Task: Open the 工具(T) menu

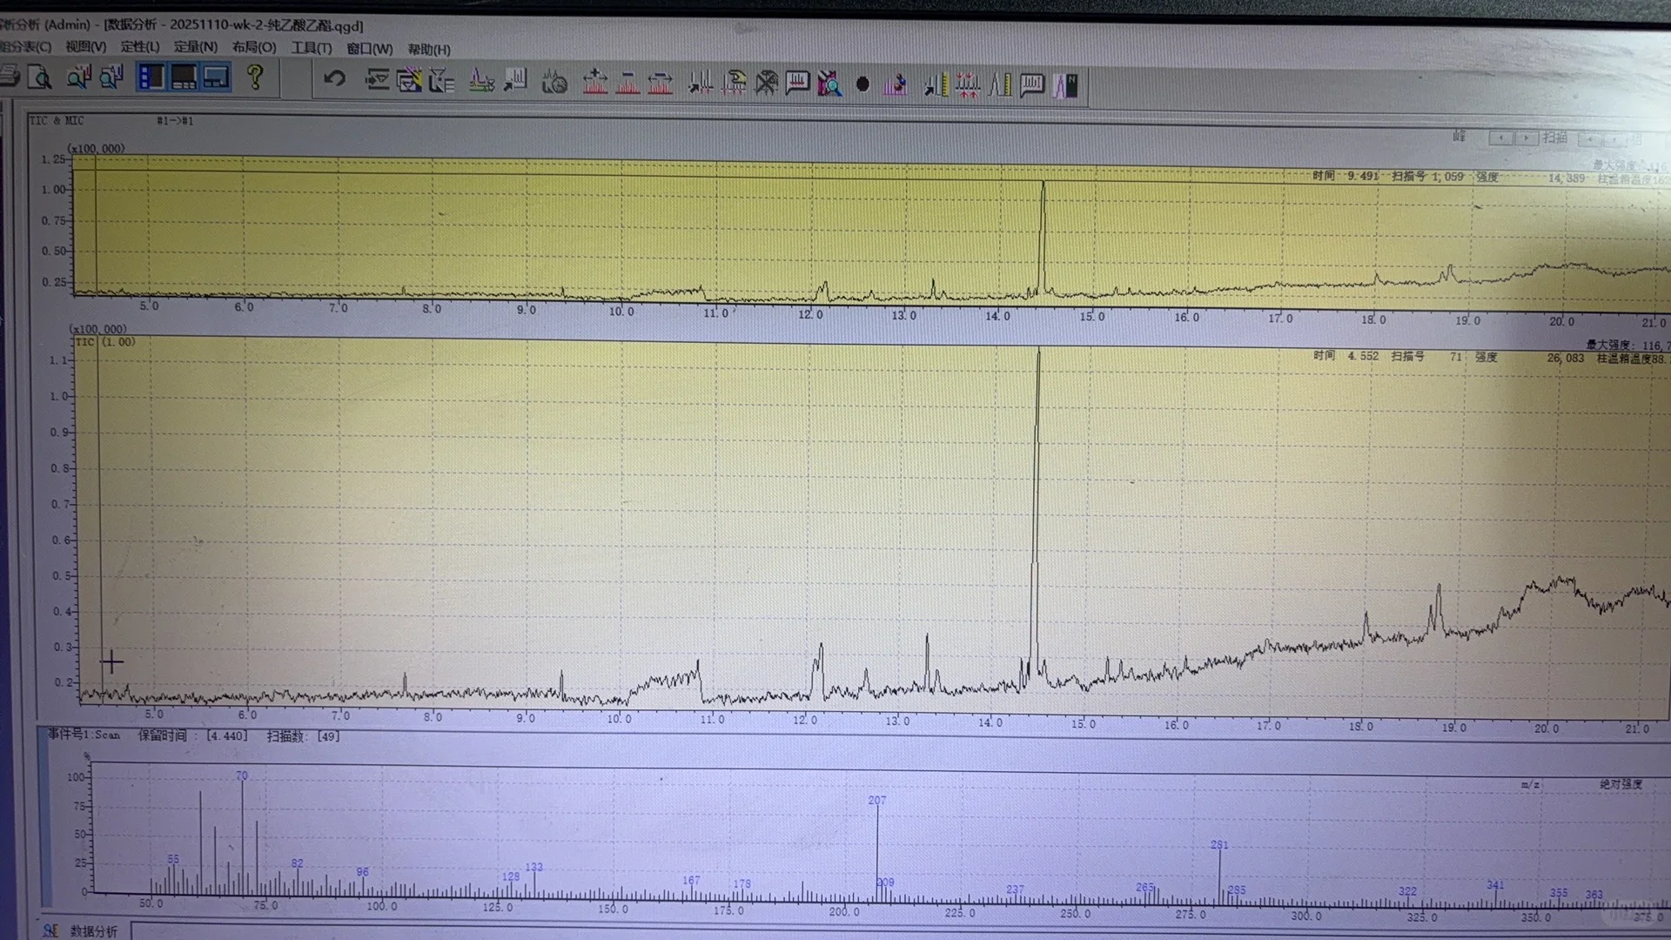Action: coord(311,48)
